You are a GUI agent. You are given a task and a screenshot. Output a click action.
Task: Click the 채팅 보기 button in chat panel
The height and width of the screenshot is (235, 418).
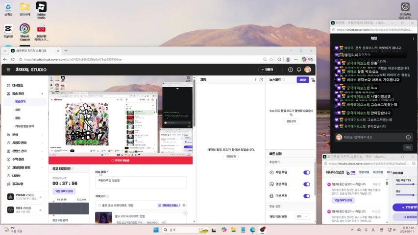tap(231, 156)
